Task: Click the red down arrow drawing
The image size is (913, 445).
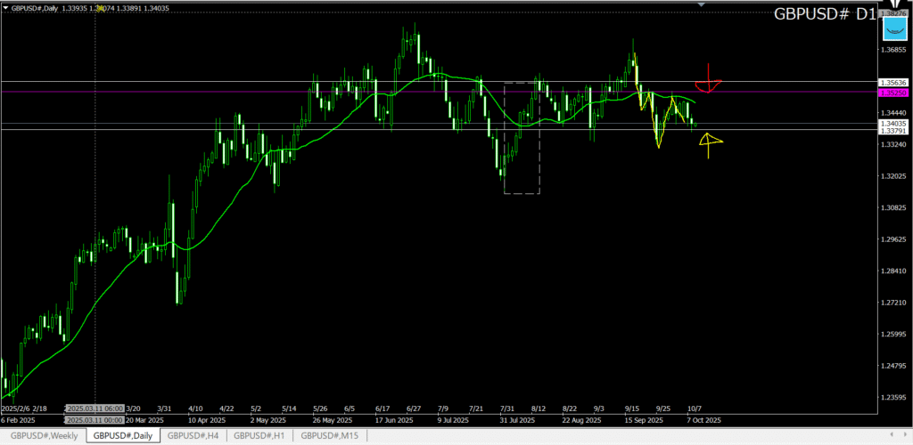Action: (x=708, y=83)
